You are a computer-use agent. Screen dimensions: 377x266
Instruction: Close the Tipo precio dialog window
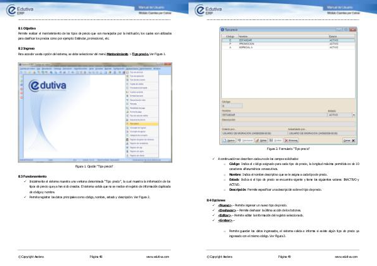355,29
